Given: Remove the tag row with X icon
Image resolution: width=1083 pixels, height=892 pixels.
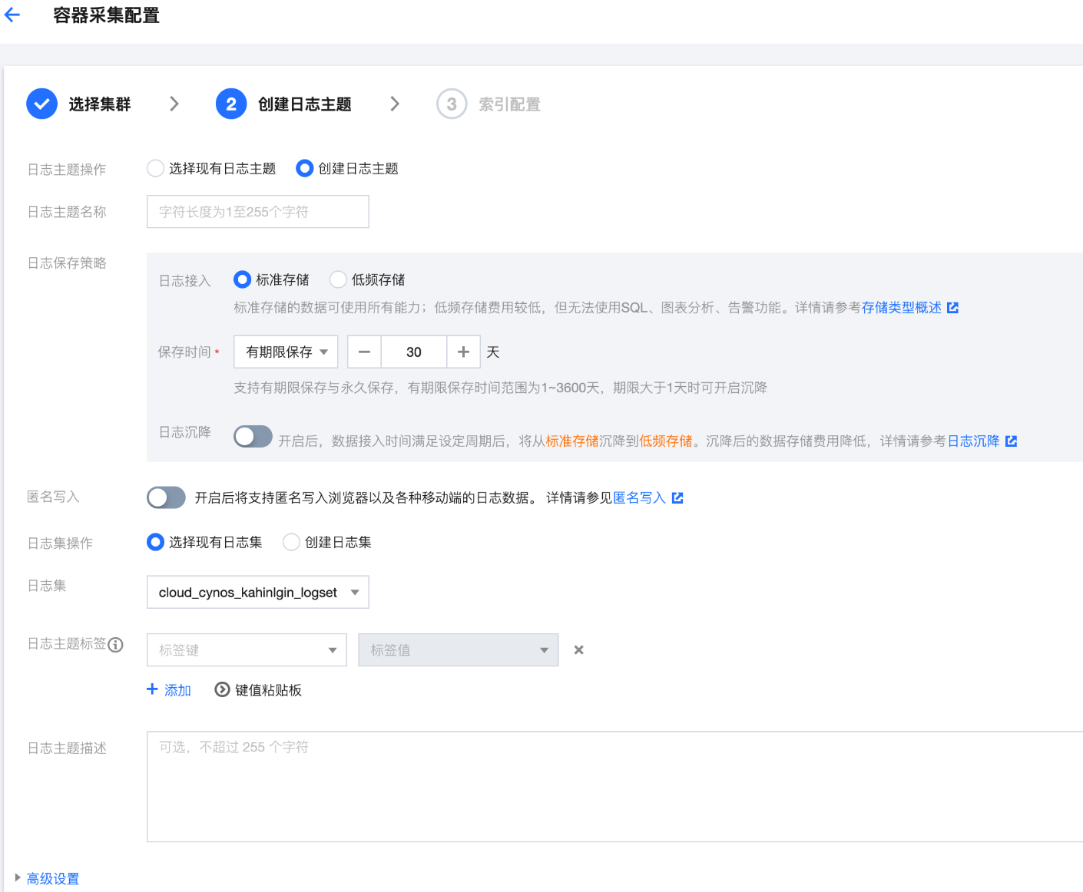Looking at the screenshot, I should [578, 650].
